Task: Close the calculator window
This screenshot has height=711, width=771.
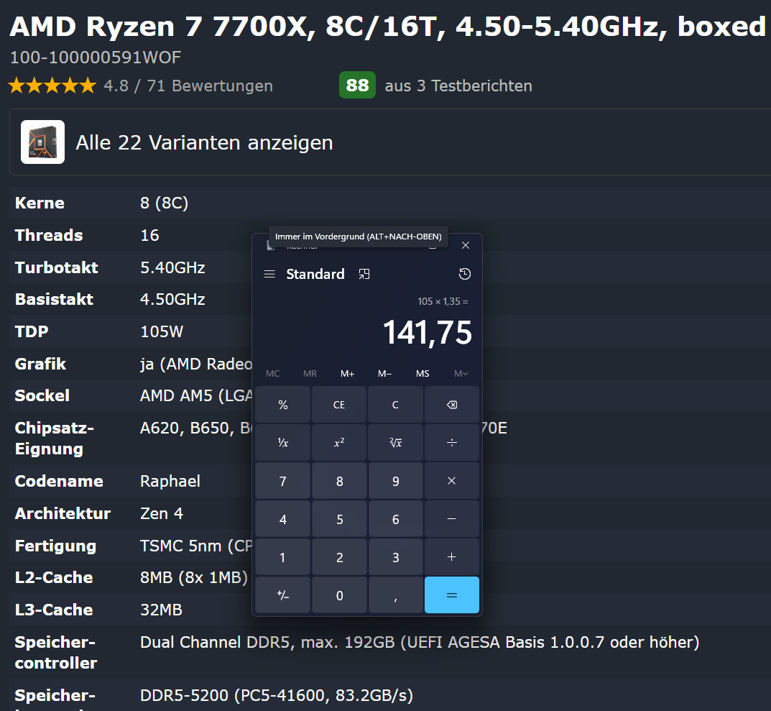Action: click(466, 245)
